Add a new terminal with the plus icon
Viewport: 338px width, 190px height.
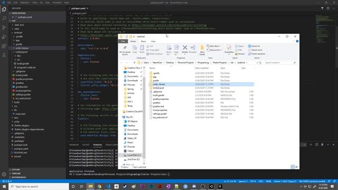tap(311, 145)
